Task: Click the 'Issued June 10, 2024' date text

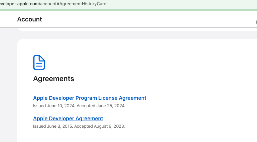Action: coord(54,106)
